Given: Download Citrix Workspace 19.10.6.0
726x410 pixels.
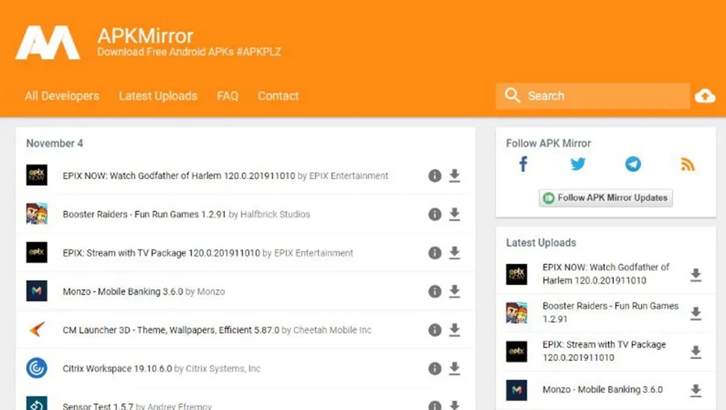Looking at the screenshot, I should (454, 368).
